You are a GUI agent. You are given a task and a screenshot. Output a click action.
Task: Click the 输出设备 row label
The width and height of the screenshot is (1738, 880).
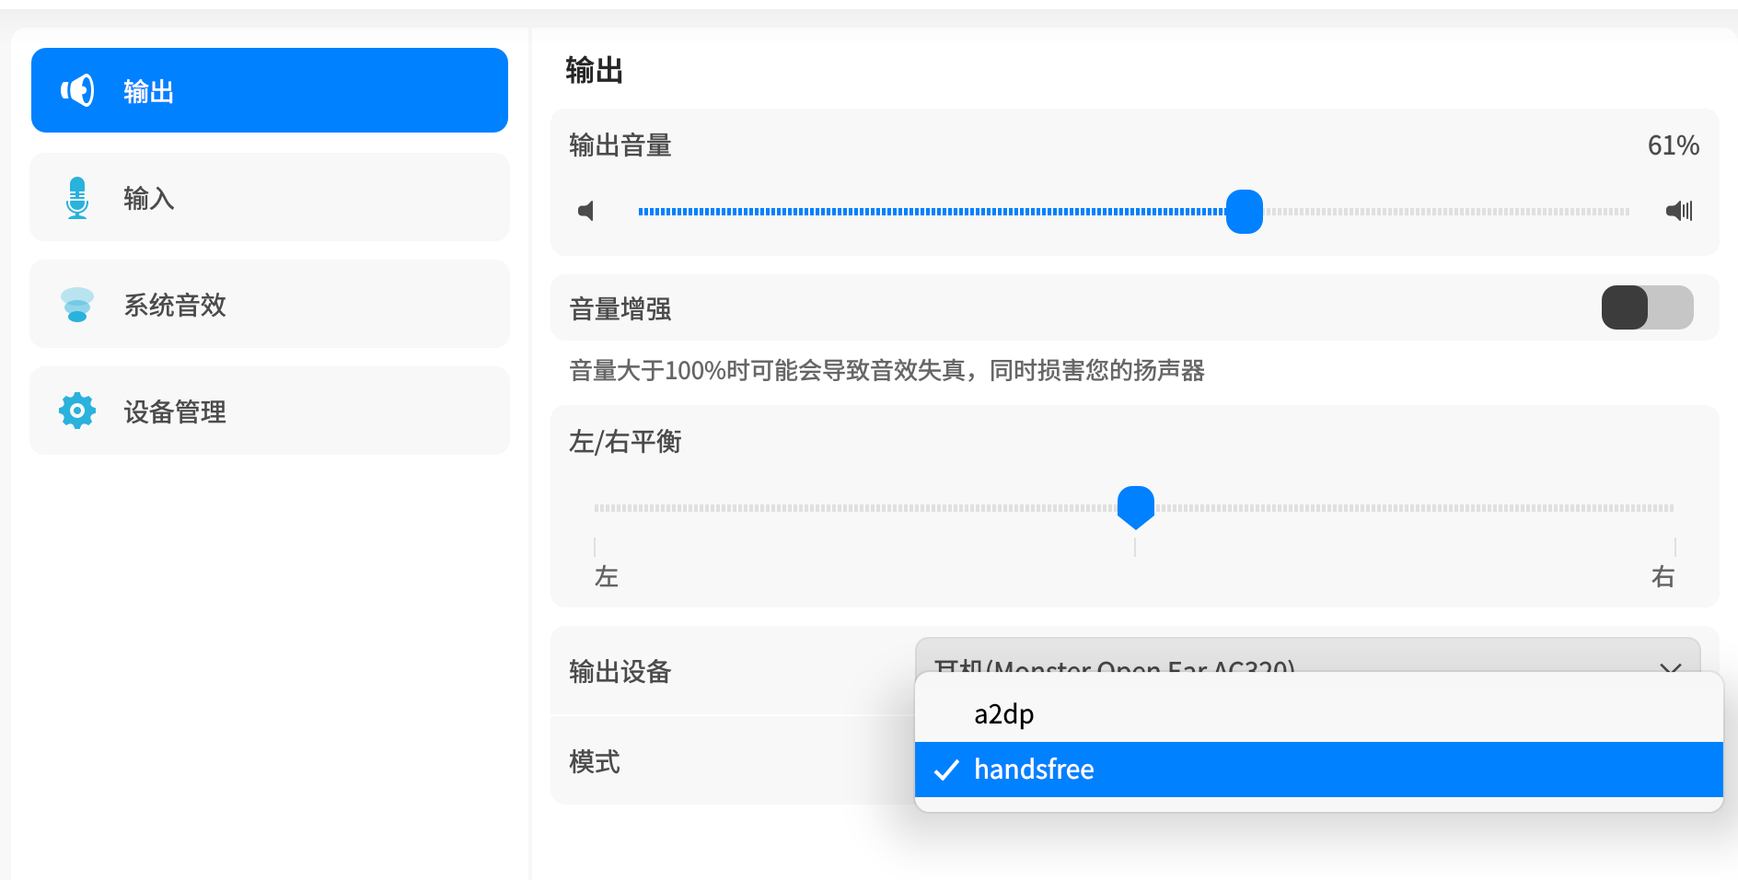620,672
